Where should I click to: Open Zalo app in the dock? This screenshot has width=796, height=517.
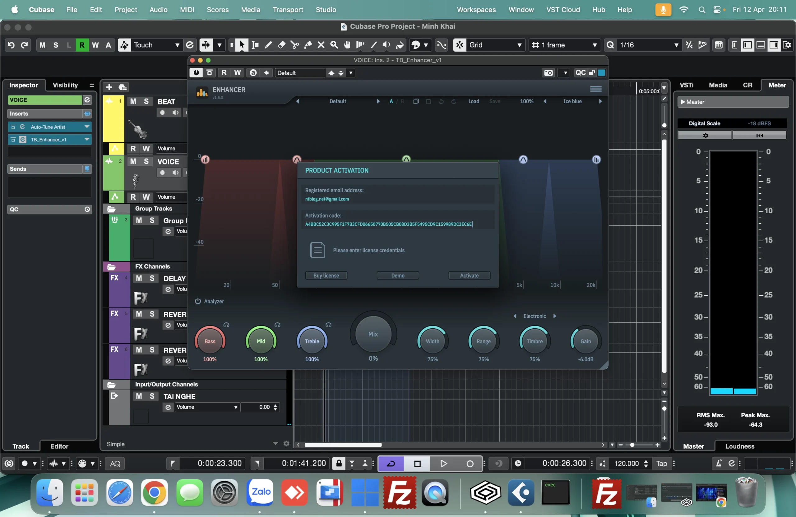260,492
